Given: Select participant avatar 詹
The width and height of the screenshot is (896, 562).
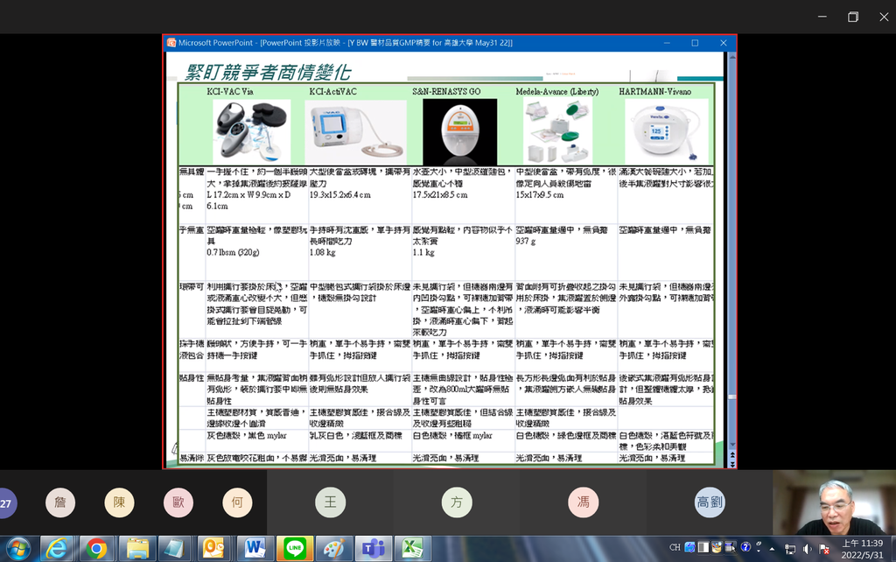Looking at the screenshot, I should click(60, 502).
